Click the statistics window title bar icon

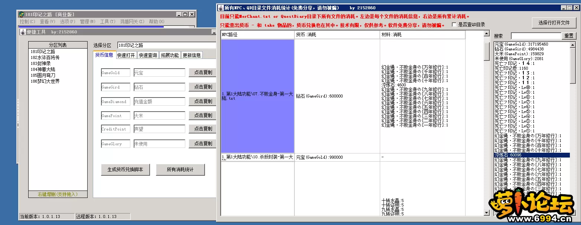coord(221,8)
